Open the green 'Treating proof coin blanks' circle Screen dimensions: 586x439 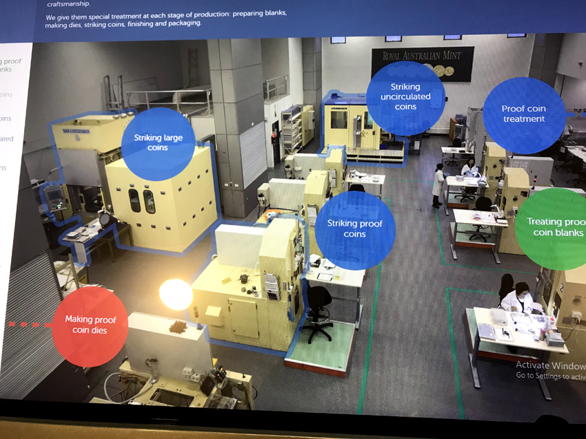pyautogui.click(x=551, y=228)
